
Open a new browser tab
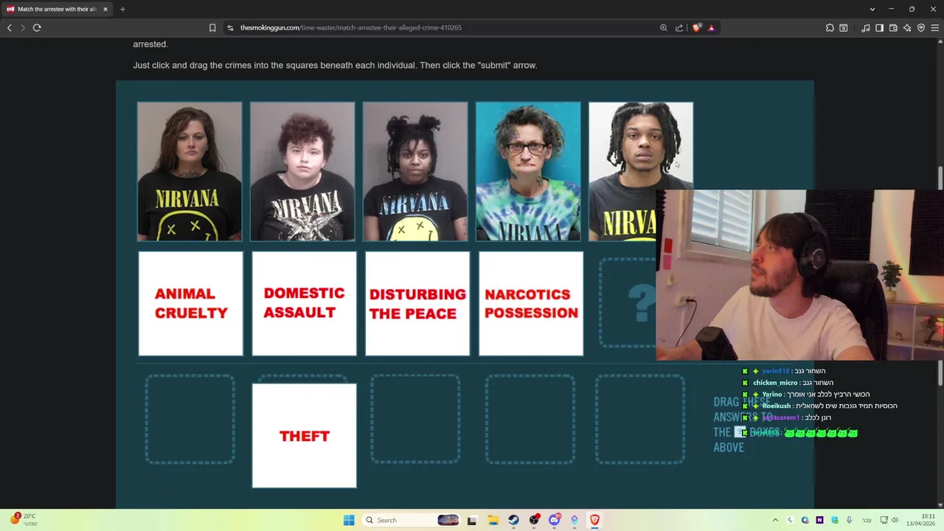click(x=122, y=9)
